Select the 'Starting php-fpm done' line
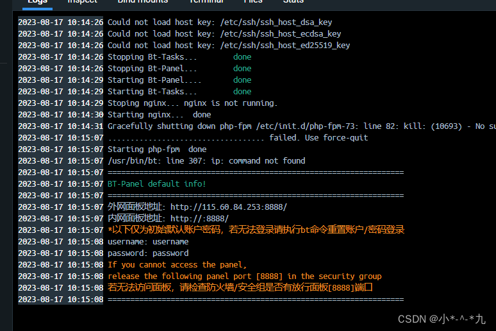Screen dimensions: 496x331 (157, 149)
